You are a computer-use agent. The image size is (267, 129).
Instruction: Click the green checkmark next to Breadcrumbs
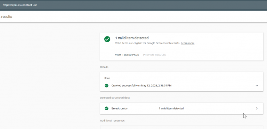tap(107, 108)
